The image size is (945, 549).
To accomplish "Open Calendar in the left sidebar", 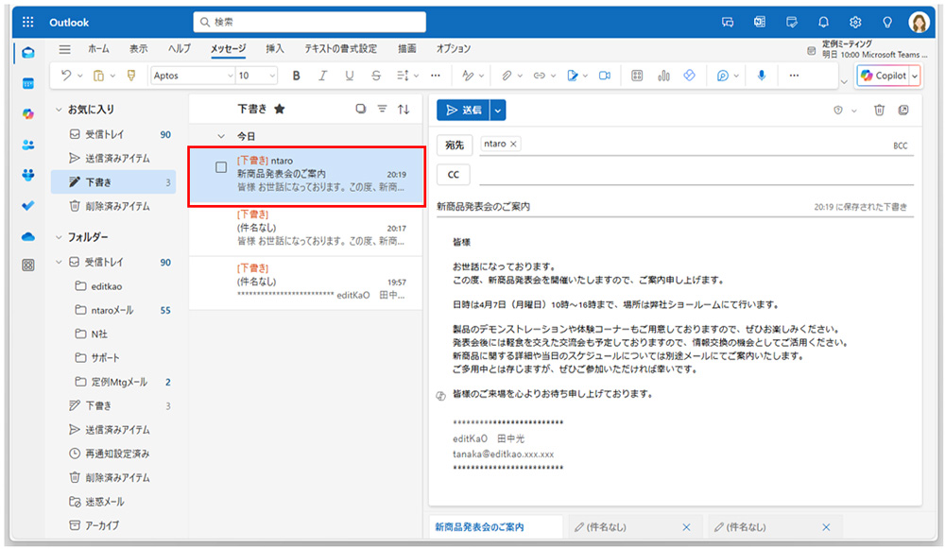I will coord(27,83).
